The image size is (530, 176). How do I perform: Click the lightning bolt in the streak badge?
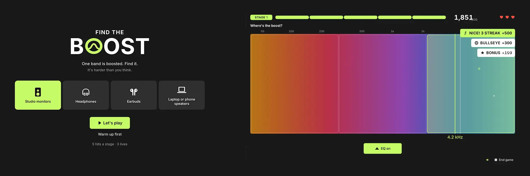(466, 33)
